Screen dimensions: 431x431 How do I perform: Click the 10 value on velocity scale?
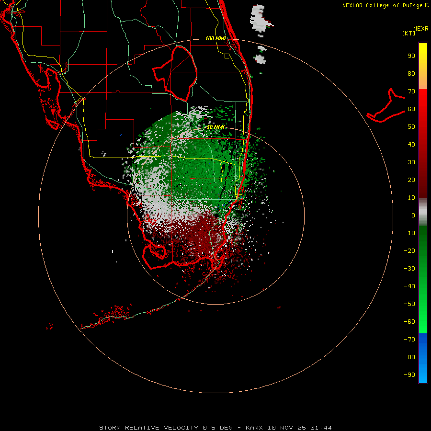[411, 198]
